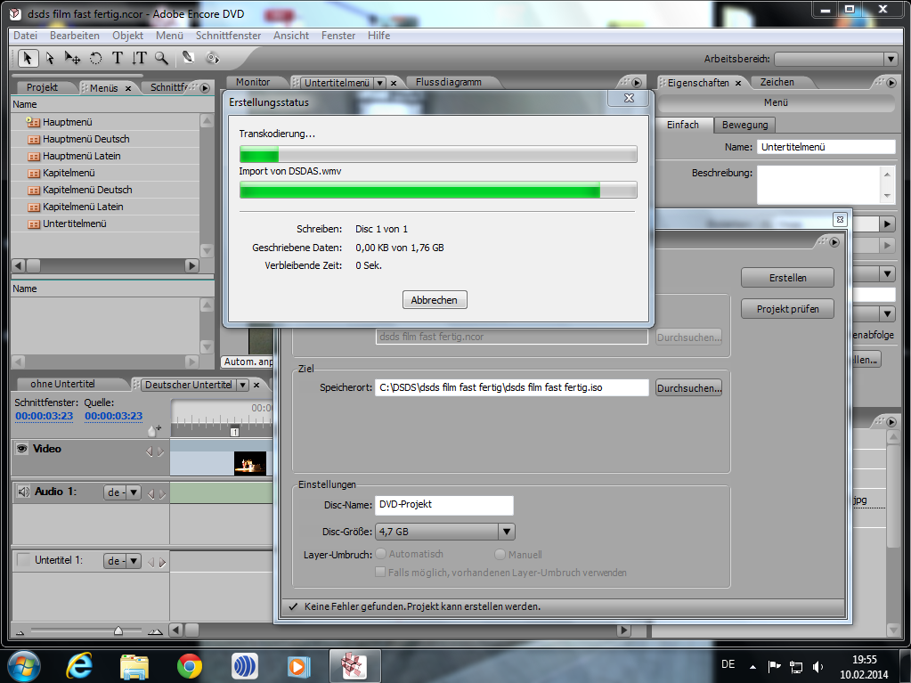
Task: Select the Vertical Text tool
Action: (x=139, y=58)
